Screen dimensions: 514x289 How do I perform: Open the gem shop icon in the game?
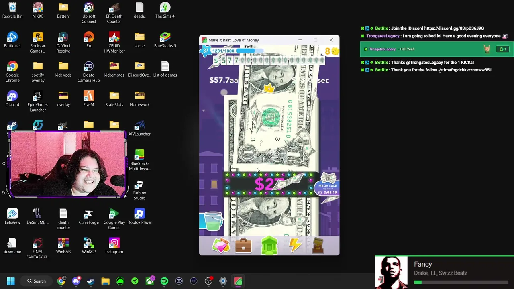220,245
